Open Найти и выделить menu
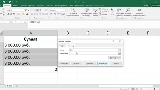 pyautogui.click(x=128, y=12)
